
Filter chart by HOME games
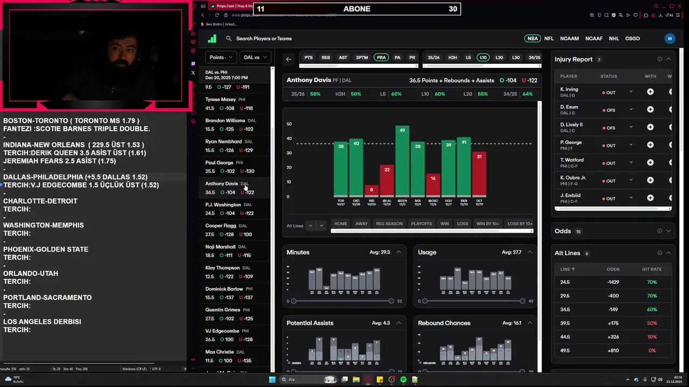(341, 224)
